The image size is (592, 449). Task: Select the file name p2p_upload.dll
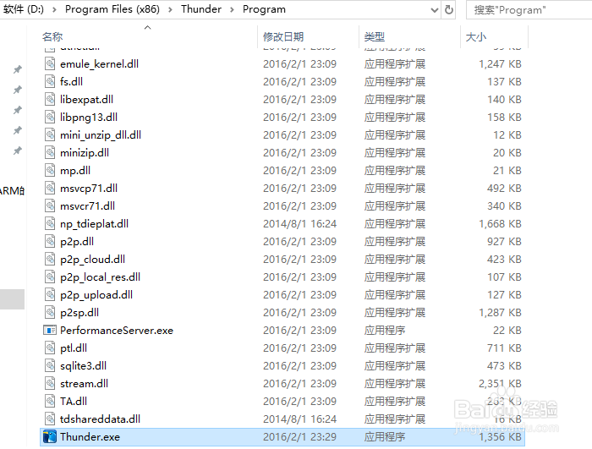coord(96,294)
